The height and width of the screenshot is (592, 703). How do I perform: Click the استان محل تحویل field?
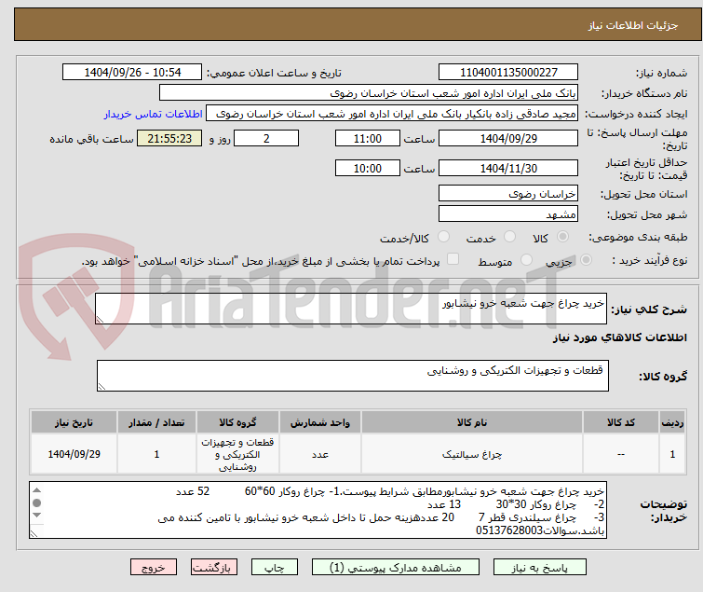(508, 193)
